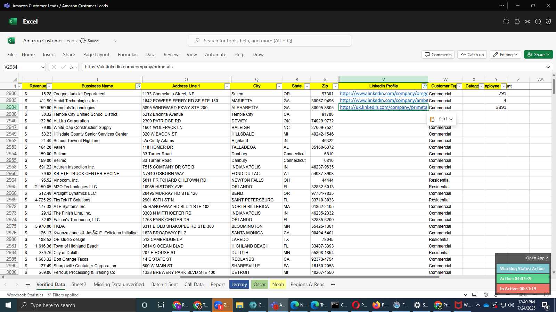Viewport: 556px width, 312px height.
Task: Open the on-screen keyboard icon in the status bar
Action: (x=475, y=295)
